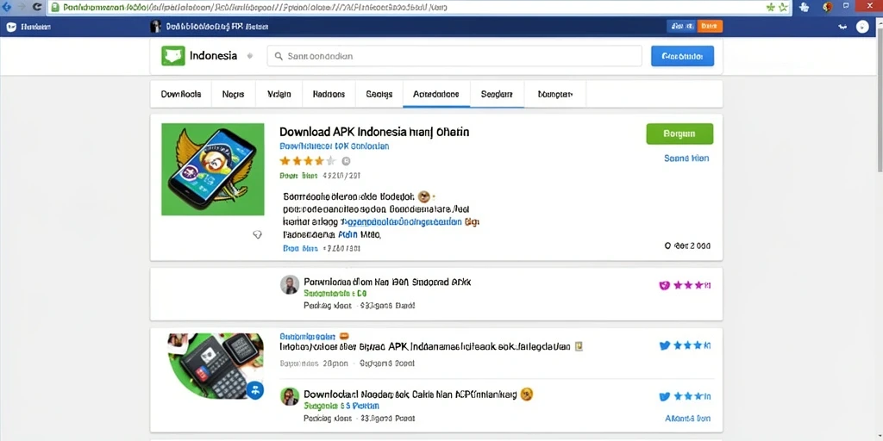Click the blue round badge on calculator thumbnail
Image resolution: width=883 pixels, height=441 pixels.
254,390
